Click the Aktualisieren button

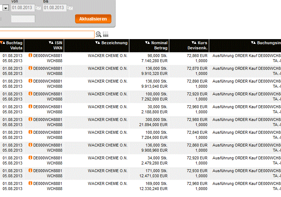(93, 19)
